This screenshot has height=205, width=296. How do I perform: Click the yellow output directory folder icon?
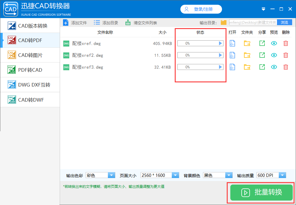tap(223, 23)
